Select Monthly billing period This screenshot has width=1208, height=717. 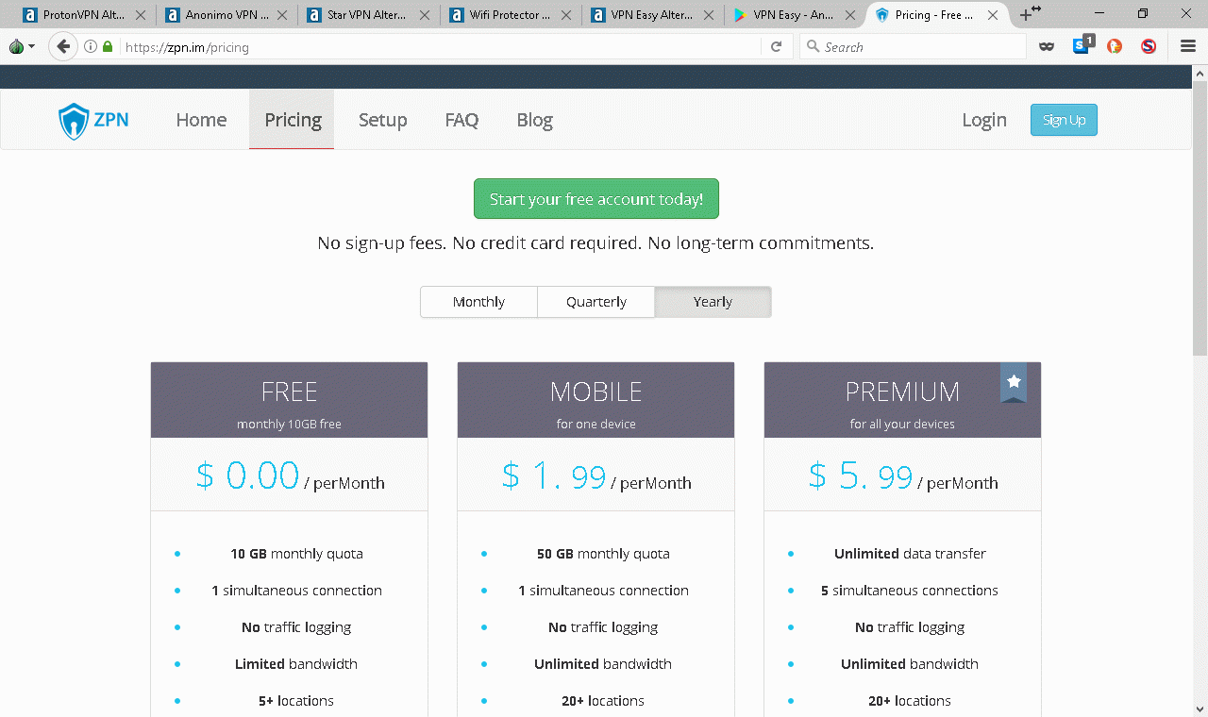[478, 302]
